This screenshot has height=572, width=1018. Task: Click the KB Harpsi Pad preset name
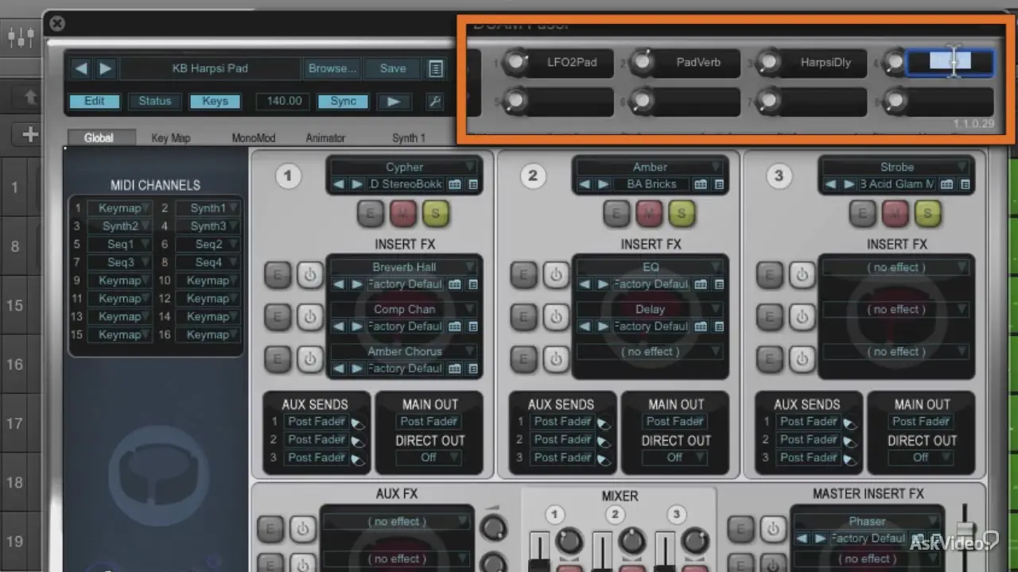point(210,68)
